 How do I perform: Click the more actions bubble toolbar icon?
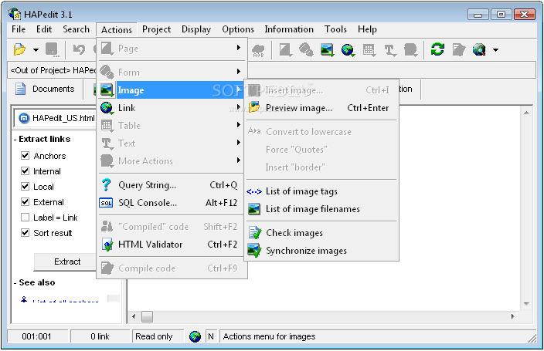point(411,50)
